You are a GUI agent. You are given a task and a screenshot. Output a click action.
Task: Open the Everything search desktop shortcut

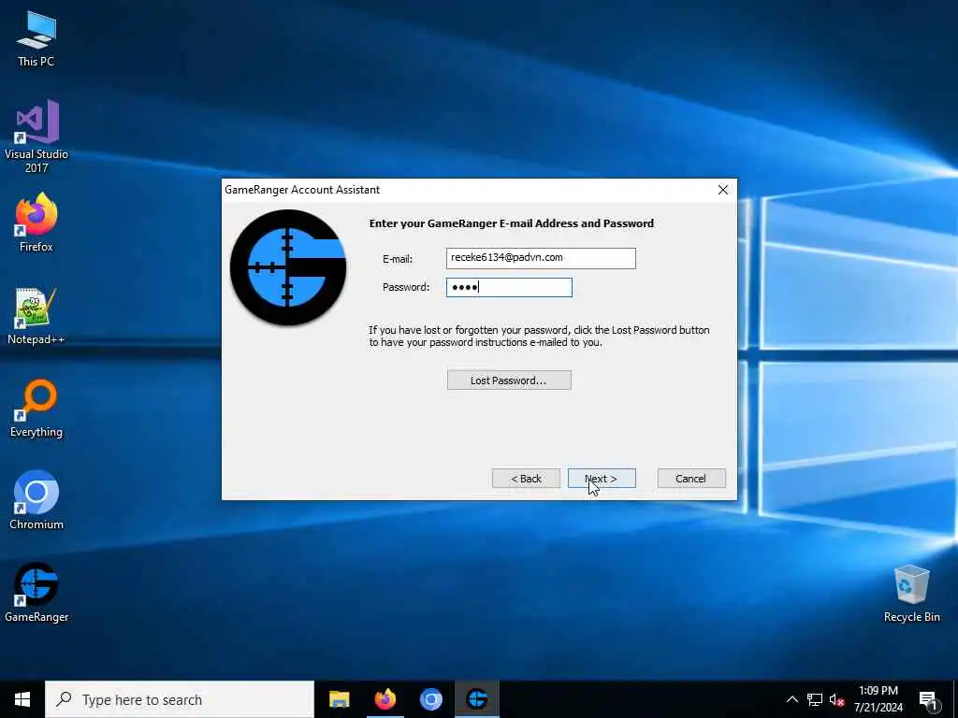[x=36, y=409]
